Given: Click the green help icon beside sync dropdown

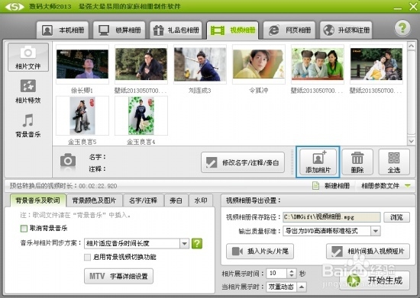Looking at the screenshot, I should (197, 243).
